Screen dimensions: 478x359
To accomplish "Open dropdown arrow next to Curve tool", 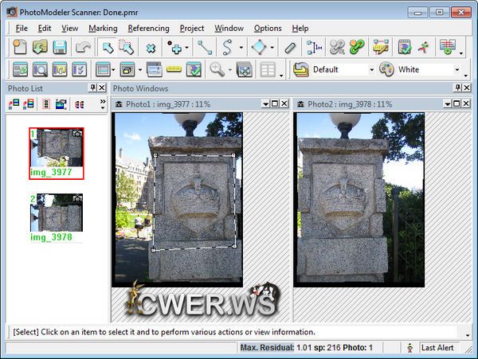I will (x=241, y=48).
